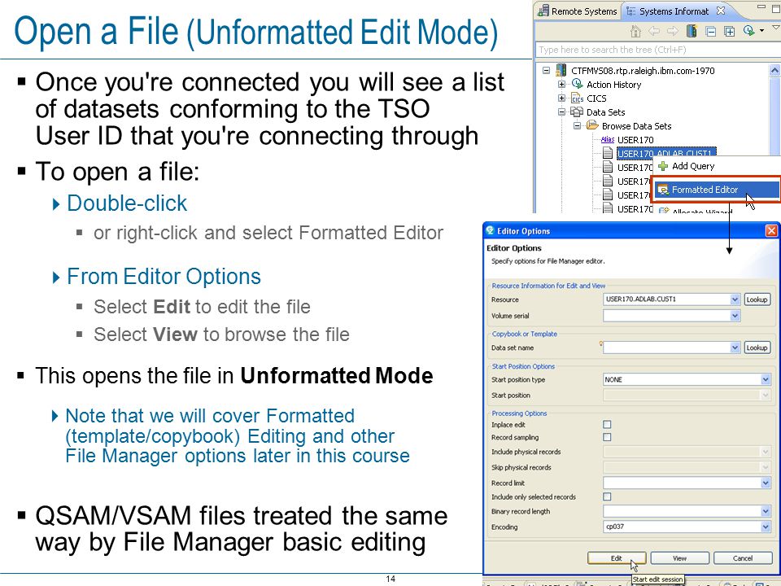
Task: Maximize the Systems Information view
Action: click(x=776, y=8)
